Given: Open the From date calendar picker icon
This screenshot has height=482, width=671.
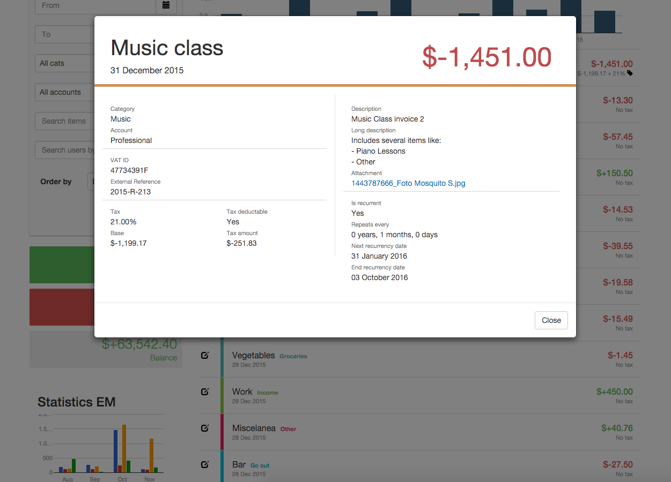Looking at the screenshot, I should pyautogui.click(x=166, y=5).
